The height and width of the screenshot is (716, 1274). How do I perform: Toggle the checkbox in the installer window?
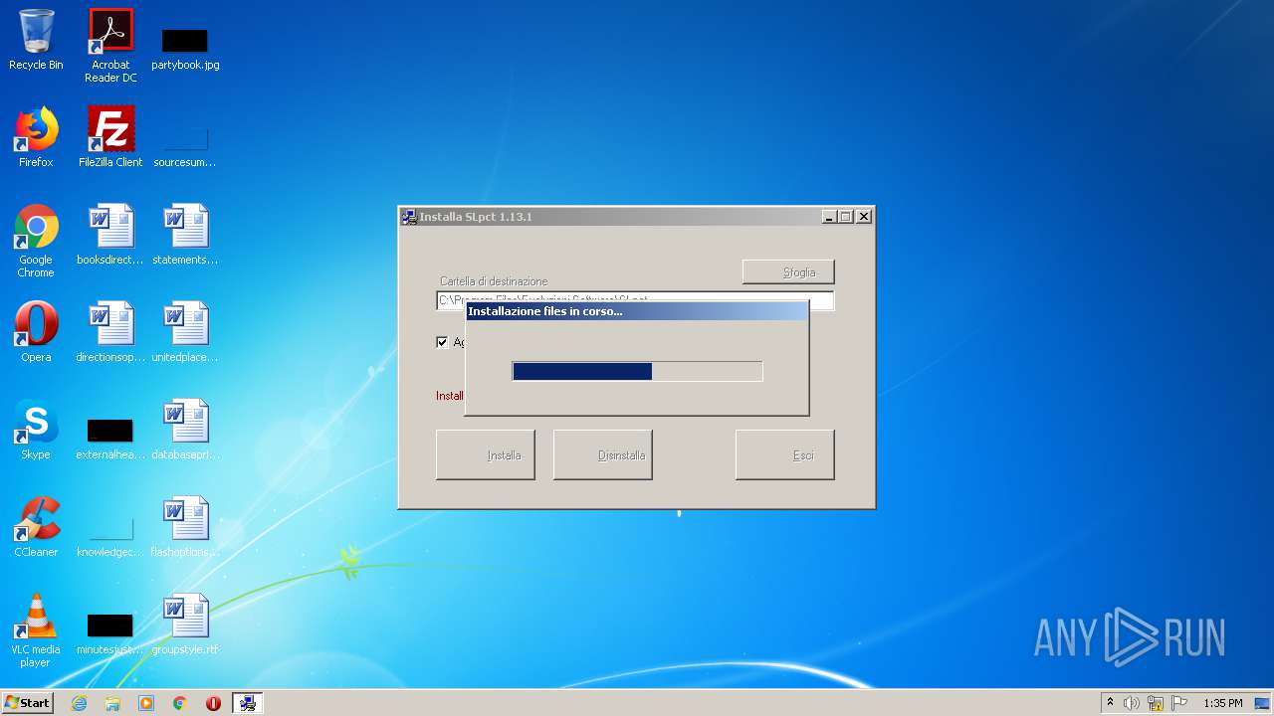442,342
